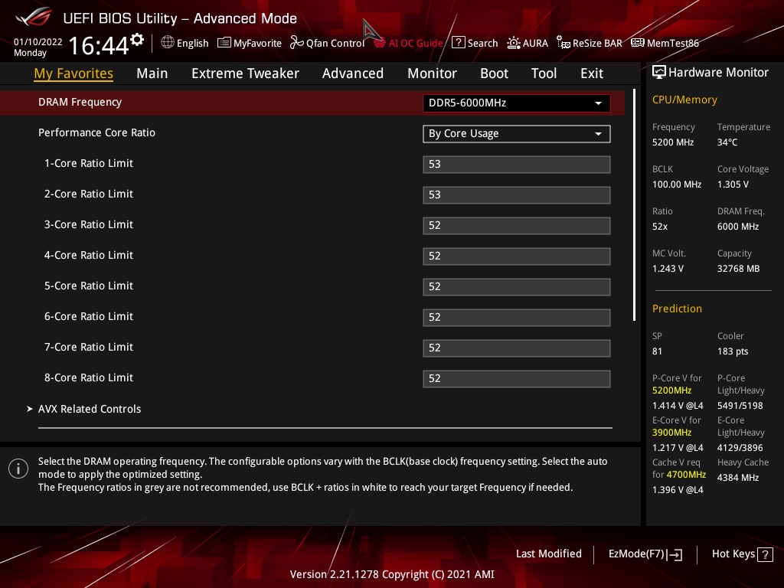Image resolution: width=784 pixels, height=588 pixels.
Task: Switch to the Main tab
Action: coord(152,73)
